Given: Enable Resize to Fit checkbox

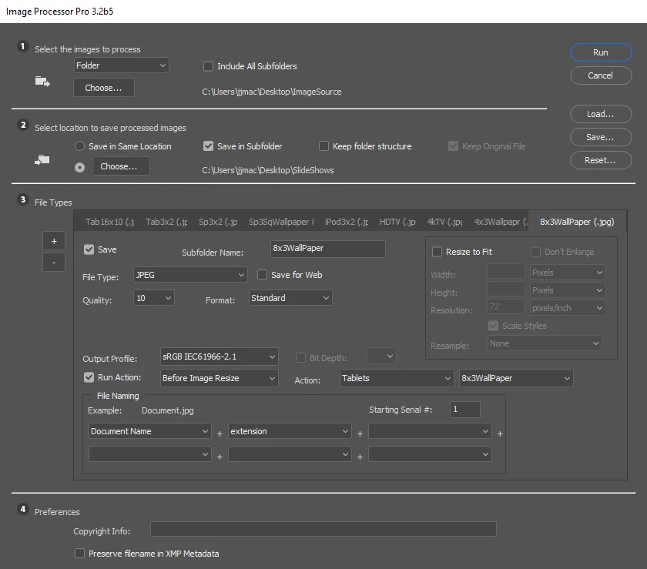Looking at the screenshot, I should [437, 252].
